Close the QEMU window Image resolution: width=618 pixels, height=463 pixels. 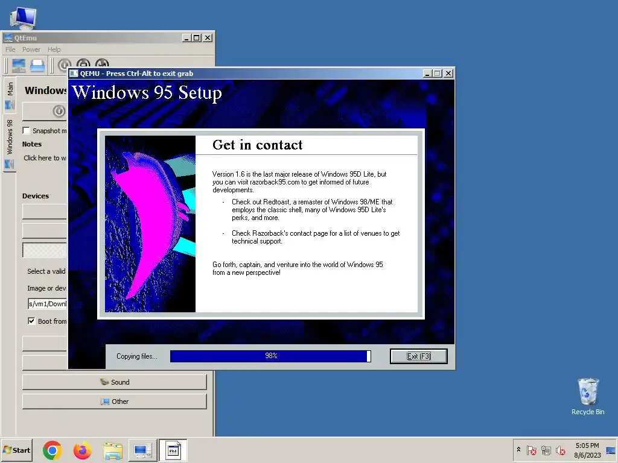pos(448,73)
